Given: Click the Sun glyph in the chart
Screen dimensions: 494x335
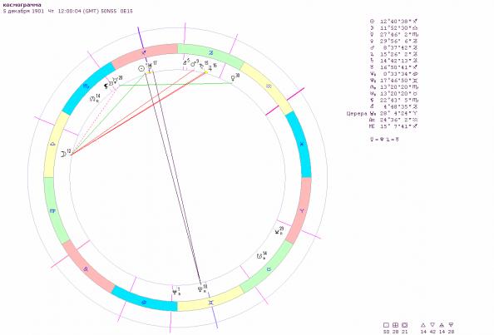Looking at the screenshot, I should click(141, 68).
